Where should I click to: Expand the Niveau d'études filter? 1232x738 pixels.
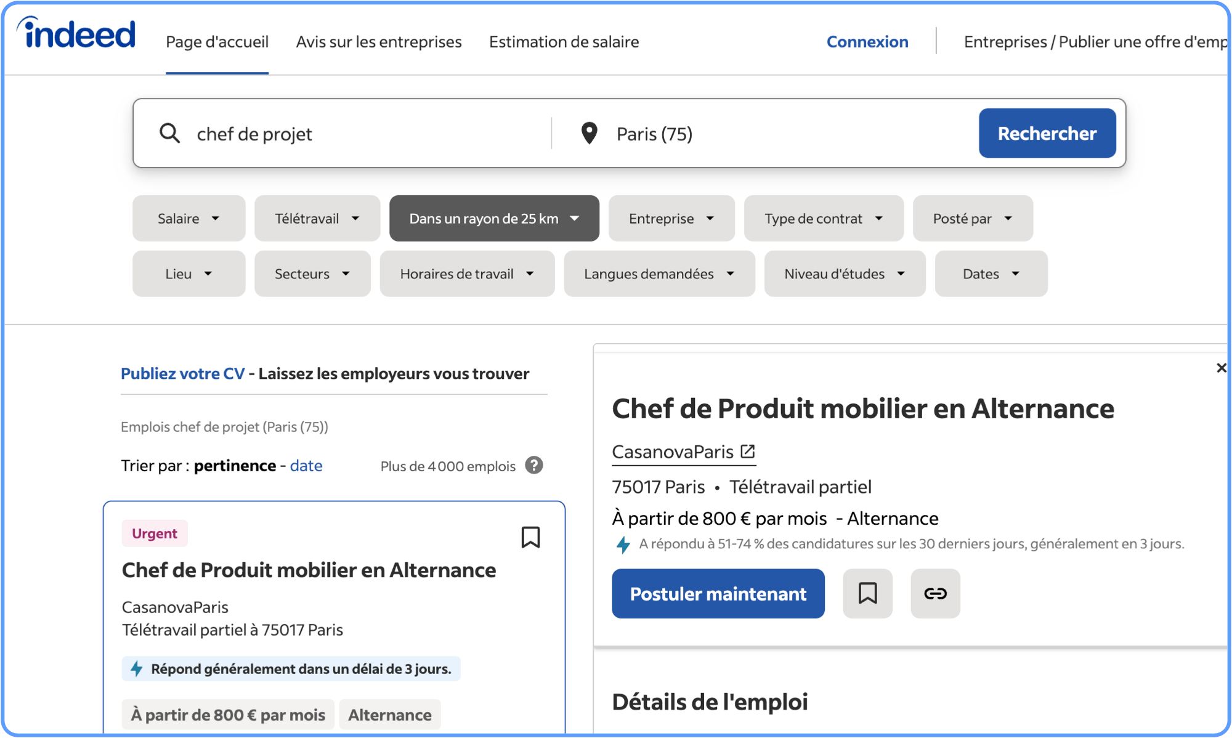(845, 274)
